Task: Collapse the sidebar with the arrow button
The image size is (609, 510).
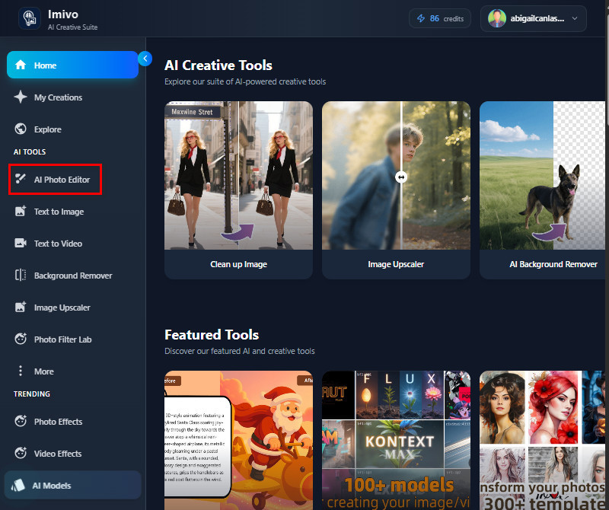Action: 145,59
